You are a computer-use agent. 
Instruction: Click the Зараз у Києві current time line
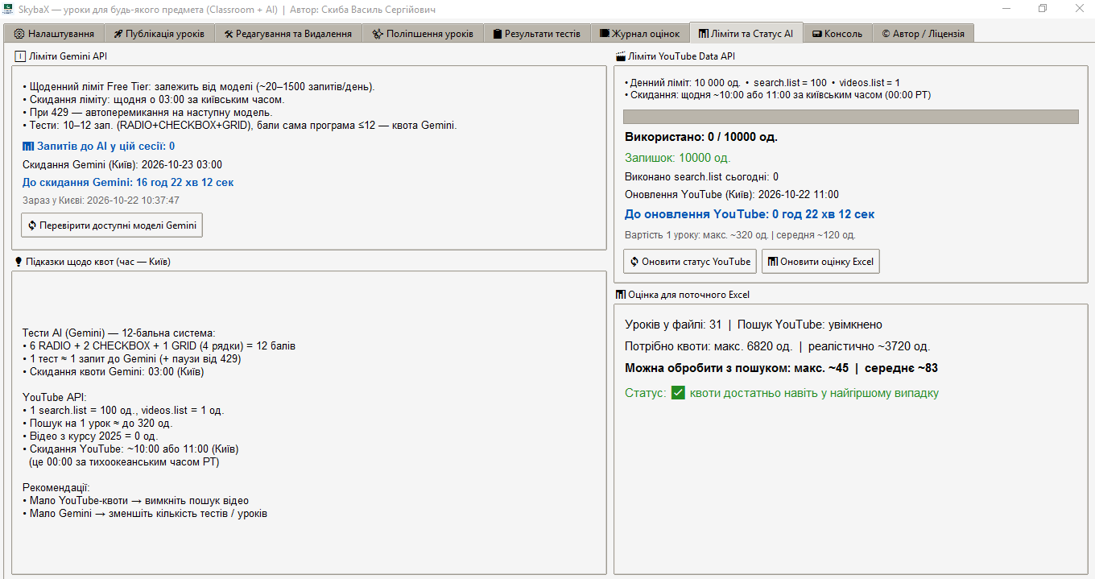pyautogui.click(x=101, y=201)
